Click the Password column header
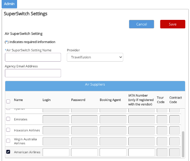 tap(78, 100)
